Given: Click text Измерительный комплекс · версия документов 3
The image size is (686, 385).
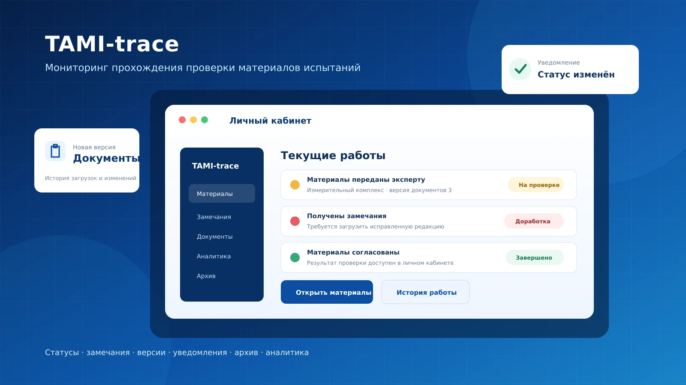Looking at the screenshot, I should [x=379, y=190].
